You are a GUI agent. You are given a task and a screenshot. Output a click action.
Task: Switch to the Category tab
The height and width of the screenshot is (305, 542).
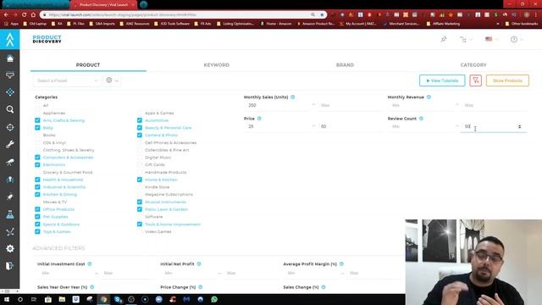[x=473, y=65]
